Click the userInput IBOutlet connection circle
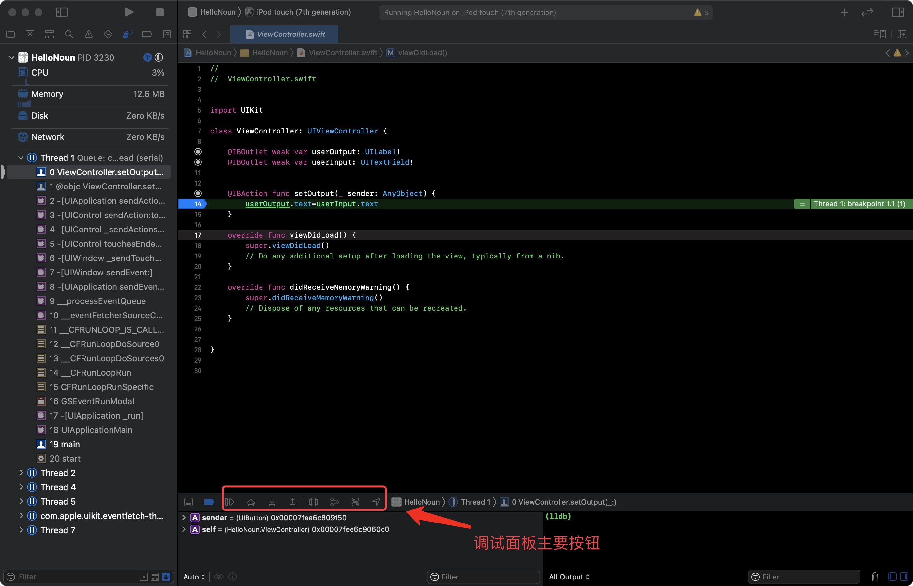This screenshot has width=913, height=586. 198,162
